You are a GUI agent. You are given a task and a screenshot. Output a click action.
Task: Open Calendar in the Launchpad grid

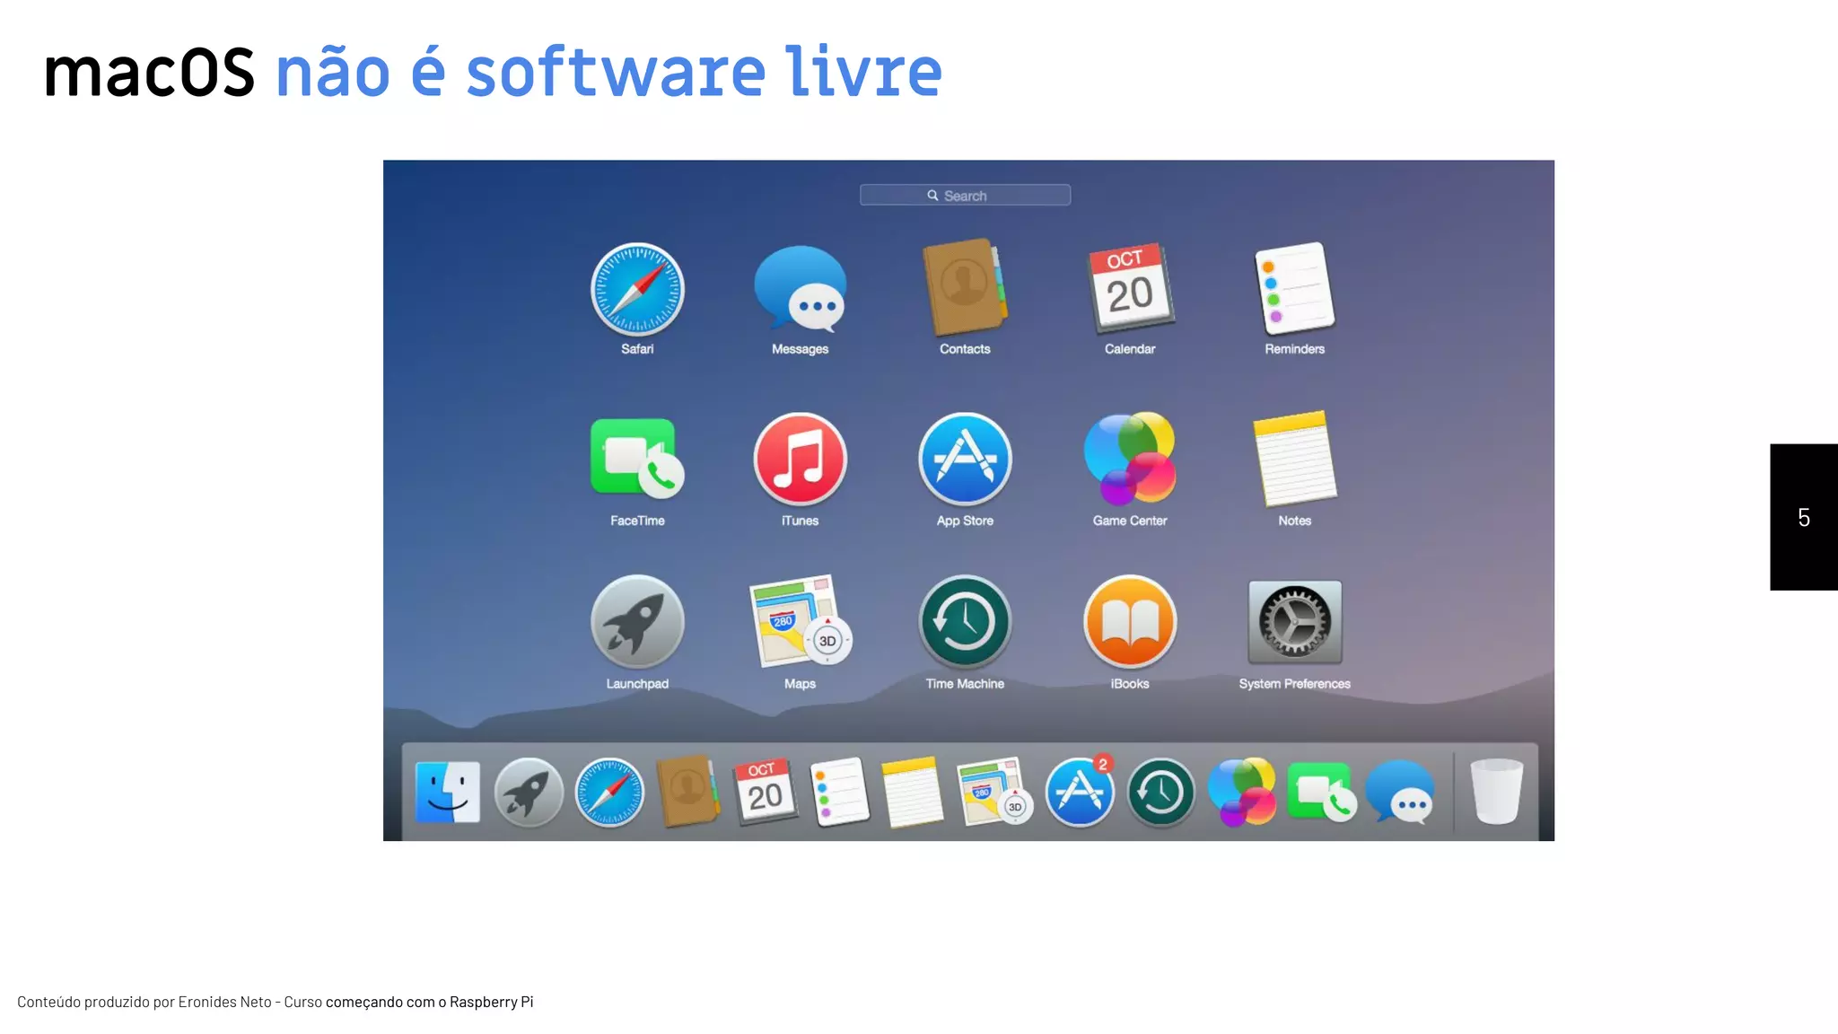[x=1130, y=289]
